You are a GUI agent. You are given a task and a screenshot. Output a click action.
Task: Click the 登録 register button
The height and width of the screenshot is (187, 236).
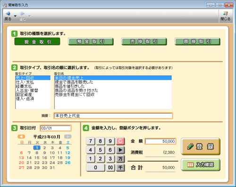201,146
